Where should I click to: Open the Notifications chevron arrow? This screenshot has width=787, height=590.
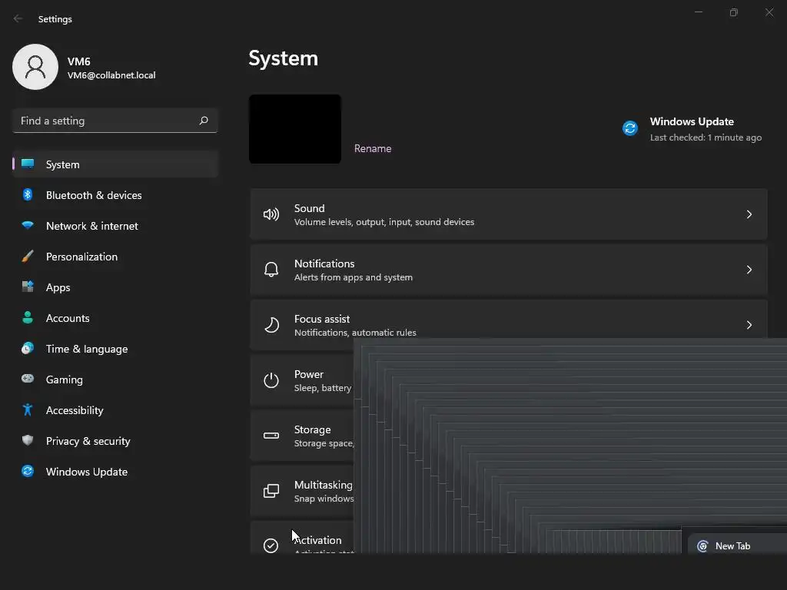(749, 270)
